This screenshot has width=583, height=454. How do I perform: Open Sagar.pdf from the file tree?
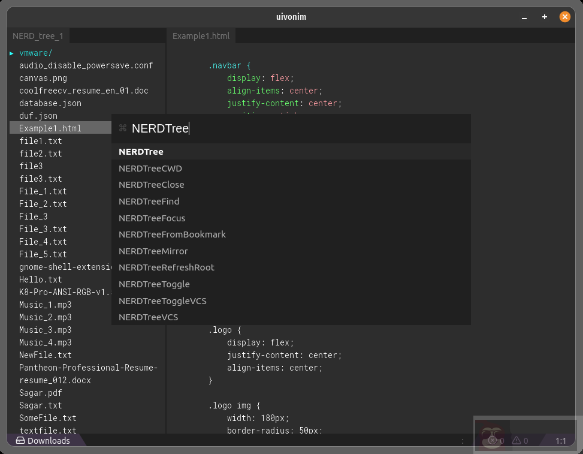tap(40, 393)
